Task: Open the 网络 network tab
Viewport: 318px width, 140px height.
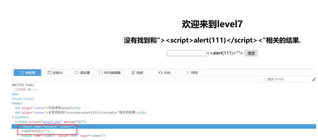Action: pyautogui.click(x=192, y=73)
